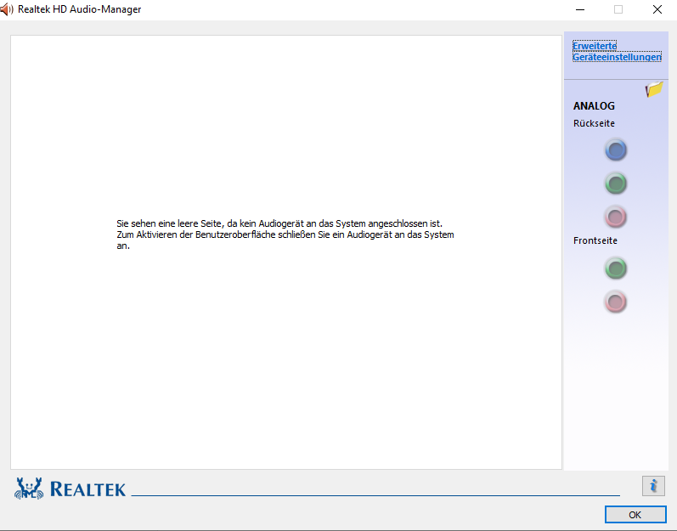Image resolution: width=677 pixels, height=531 pixels.
Task: Select the pink jack under Frontseite
Action: coord(616,302)
